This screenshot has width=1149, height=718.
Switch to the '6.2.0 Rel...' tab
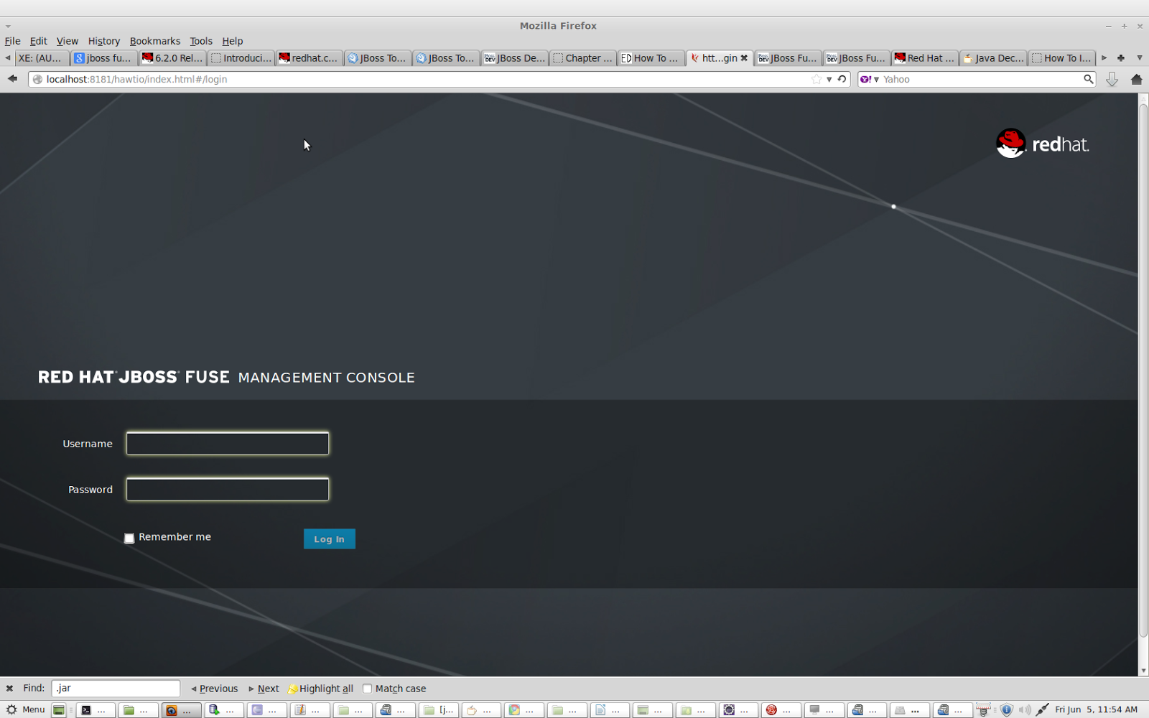(x=173, y=58)
